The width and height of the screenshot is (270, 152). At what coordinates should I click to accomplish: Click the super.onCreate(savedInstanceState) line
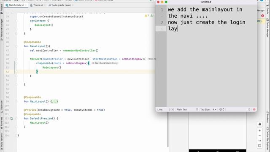tap(57, 16)
